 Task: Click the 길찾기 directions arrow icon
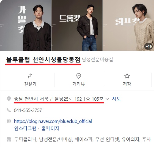[x=30, y=76]
